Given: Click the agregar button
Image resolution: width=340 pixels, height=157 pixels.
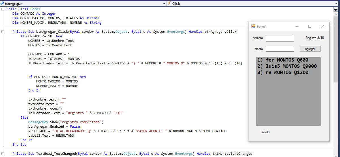Looking at the screenshot, I should point(310,49).
